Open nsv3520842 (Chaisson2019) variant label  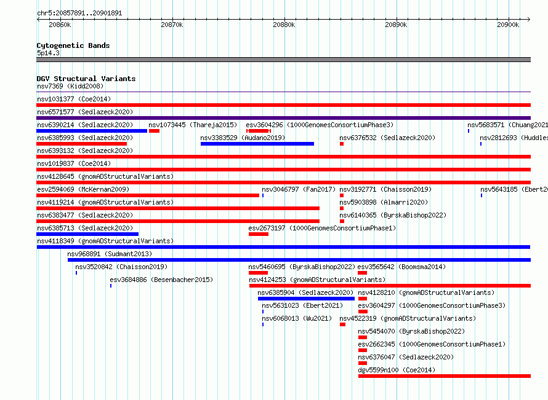tap(121, 267)
